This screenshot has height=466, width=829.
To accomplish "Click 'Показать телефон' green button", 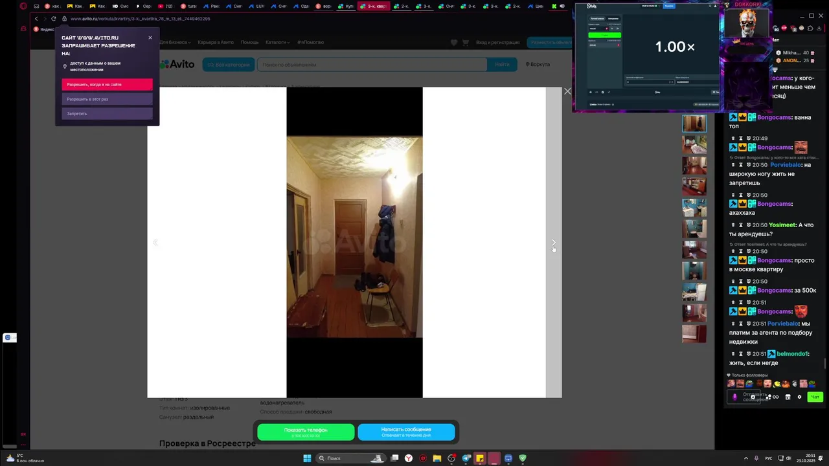I will pyautogui.click(x=306, y=432).
